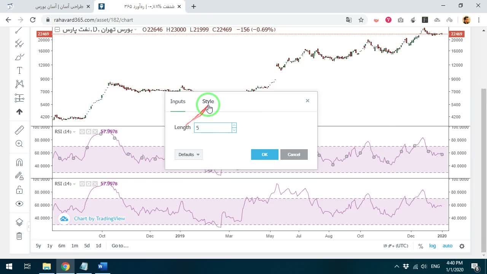
Task: Click the Cancel button
Action: click(294, 155)
